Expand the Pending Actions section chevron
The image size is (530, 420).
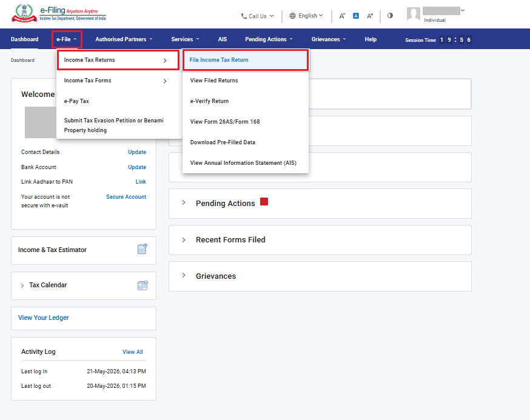click(184, 202)
